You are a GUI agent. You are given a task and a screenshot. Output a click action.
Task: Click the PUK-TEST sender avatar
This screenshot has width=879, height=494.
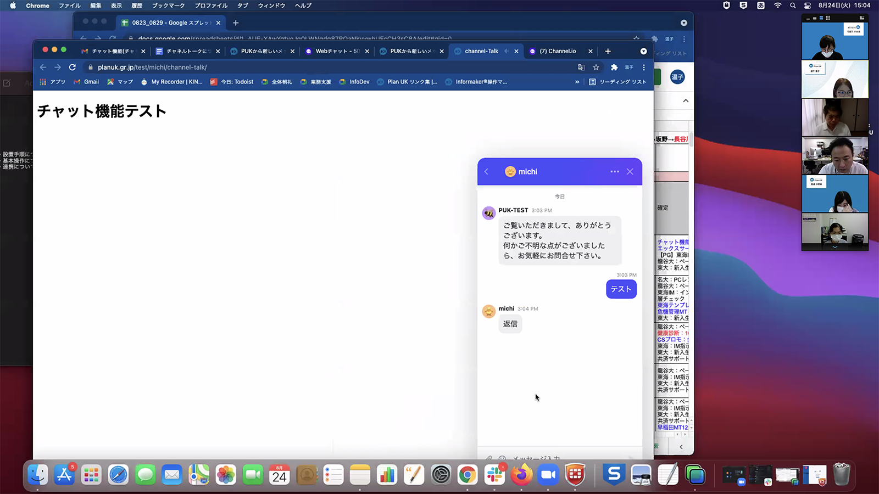point(488,213)
